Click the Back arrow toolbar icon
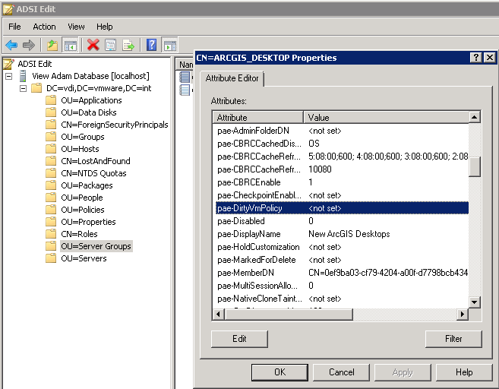 pyautogui.click(x=11, y=45)
